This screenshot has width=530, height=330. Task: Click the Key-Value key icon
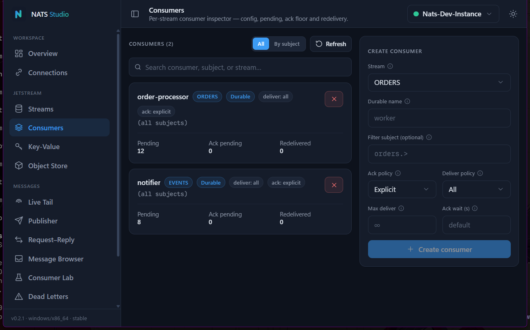tap(19, 147)
